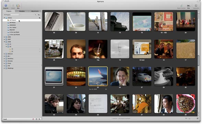Click the Export Version toolbar icon
Viewport: 202px width, 124px height.
pyautogui.click(x=181, y=6)
